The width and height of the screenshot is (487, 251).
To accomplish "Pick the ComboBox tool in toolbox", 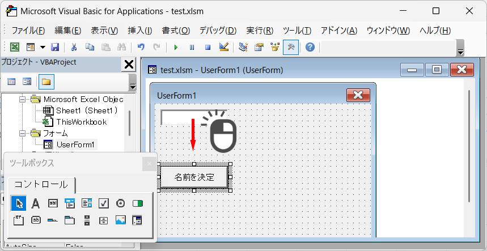I will (70, 203).
